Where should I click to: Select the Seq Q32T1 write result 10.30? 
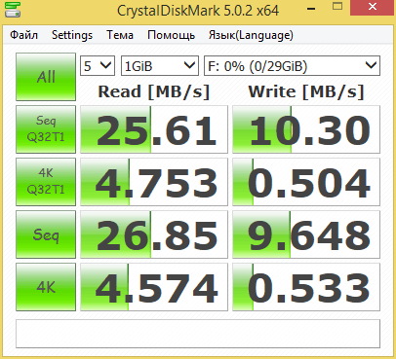[306, 129]
